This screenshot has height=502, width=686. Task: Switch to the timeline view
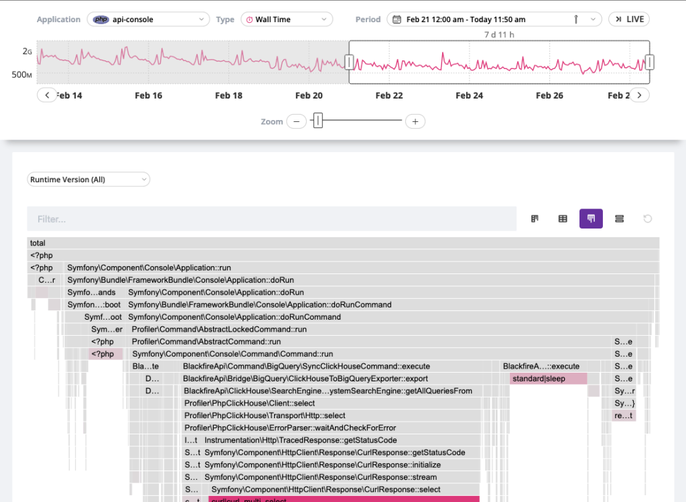coord(534,218)
